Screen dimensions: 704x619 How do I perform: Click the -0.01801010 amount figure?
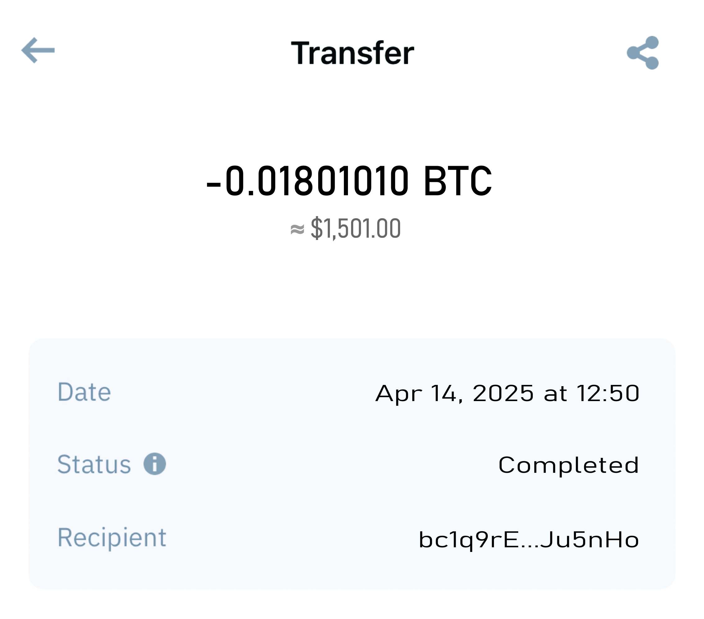pyautogui.click(x=307, y=181)
